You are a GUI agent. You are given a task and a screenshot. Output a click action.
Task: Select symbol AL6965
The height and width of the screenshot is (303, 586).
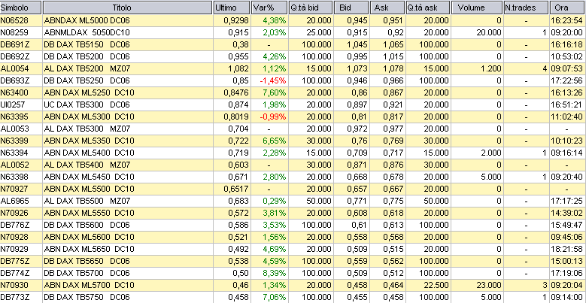click(14, 201)
